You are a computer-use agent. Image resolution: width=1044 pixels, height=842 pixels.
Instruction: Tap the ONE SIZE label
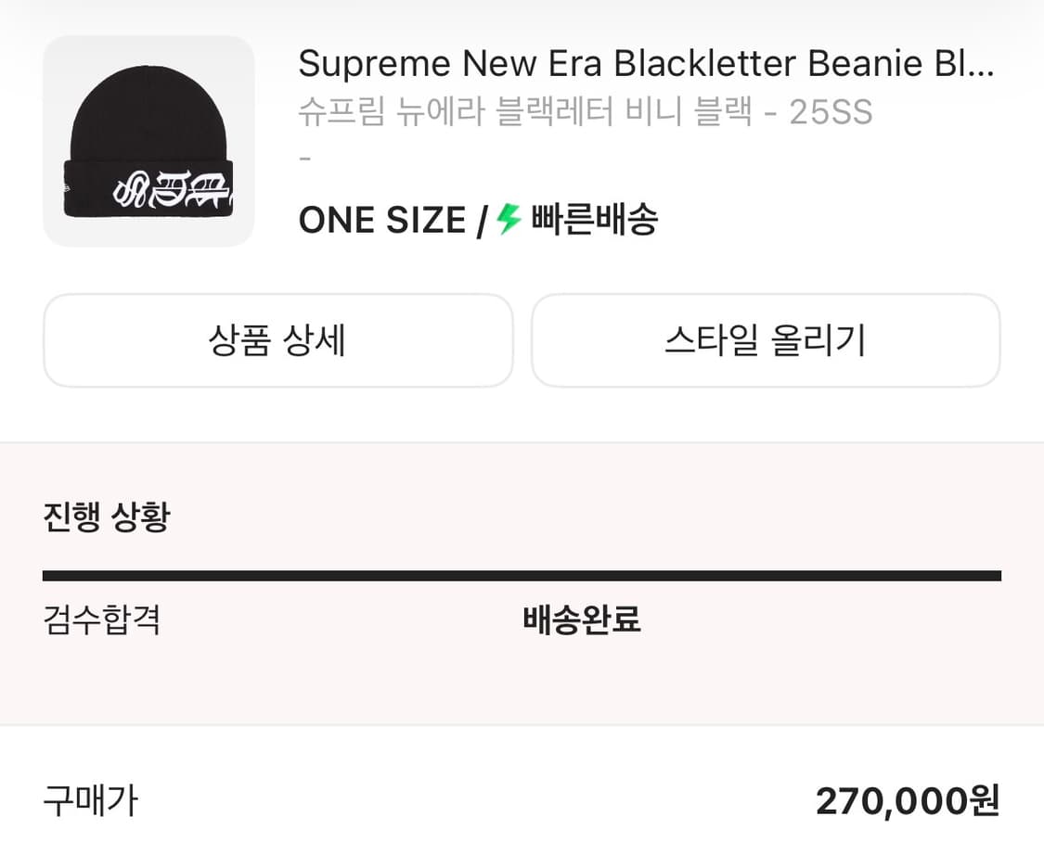[381, 220]
